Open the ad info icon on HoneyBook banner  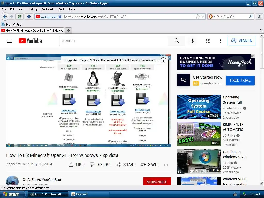[253, 56]
